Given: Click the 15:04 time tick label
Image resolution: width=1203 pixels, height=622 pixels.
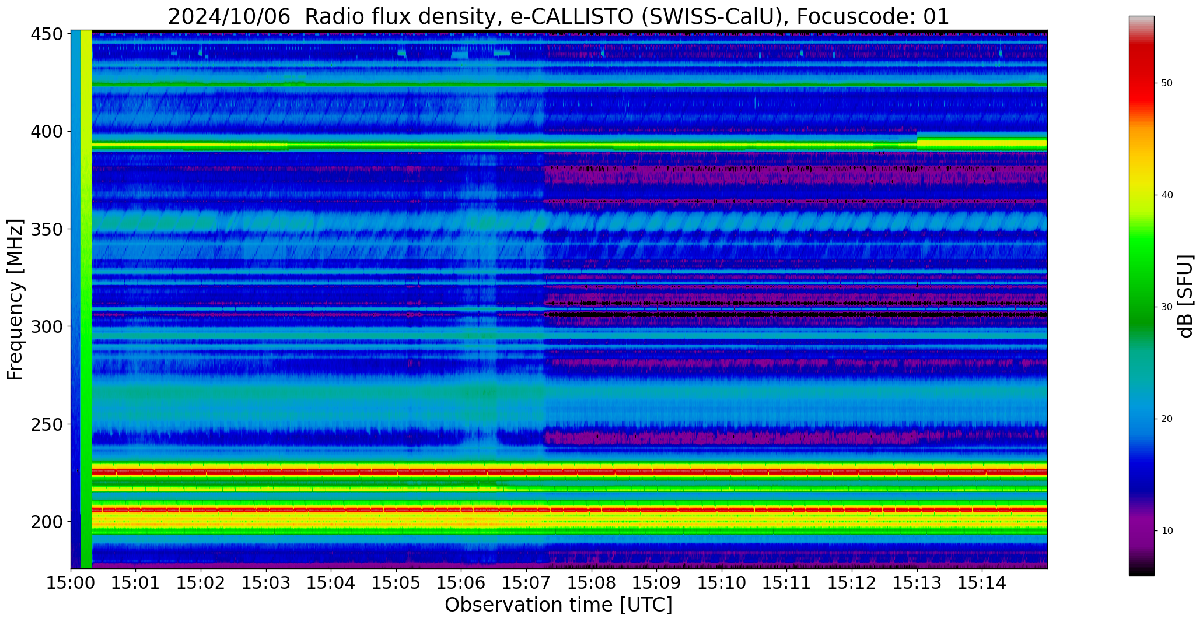Looking at the screenshot, I should tap(331, 582).
